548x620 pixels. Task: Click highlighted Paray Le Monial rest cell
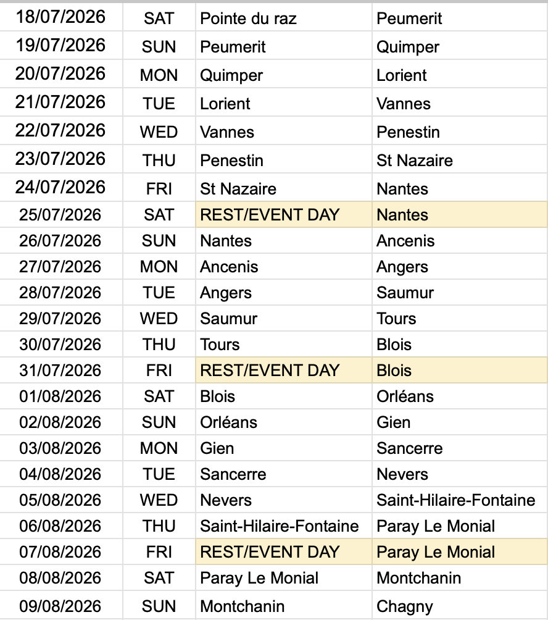(460, 551)
